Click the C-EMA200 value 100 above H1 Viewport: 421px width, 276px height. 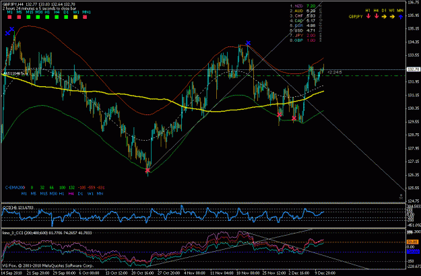pos(62,188)
